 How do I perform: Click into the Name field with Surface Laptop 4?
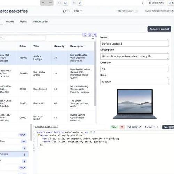[135, 44]
